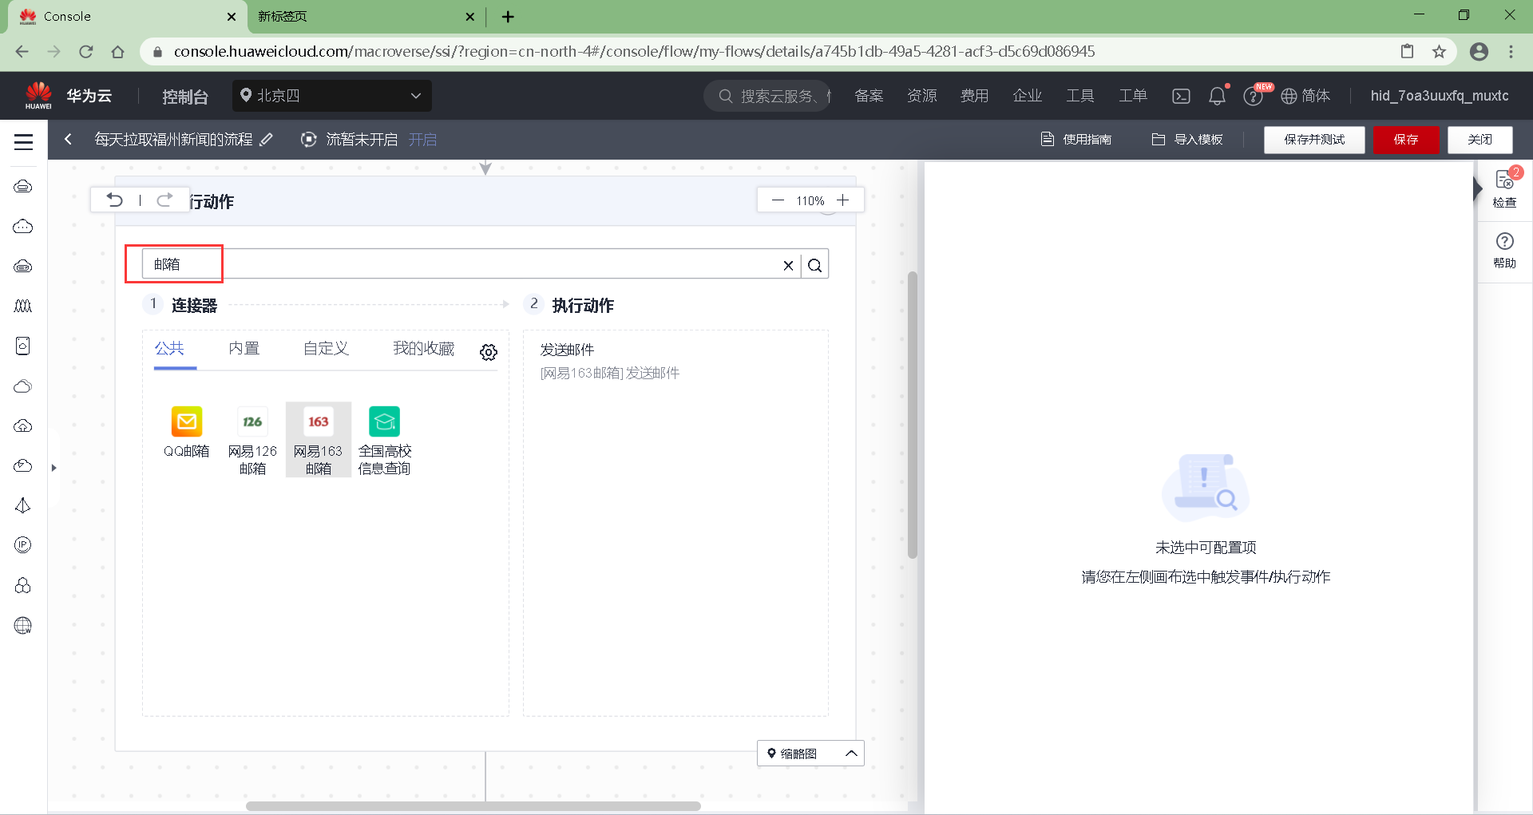Open the 资源 top menu
Screen dimensions: 1533x815
(921, 96)
